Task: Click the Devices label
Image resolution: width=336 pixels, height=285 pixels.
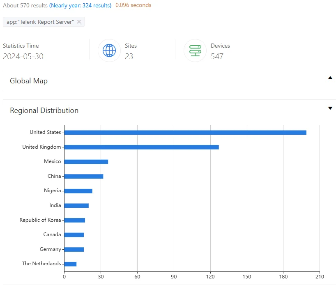Action: [220, 46]
